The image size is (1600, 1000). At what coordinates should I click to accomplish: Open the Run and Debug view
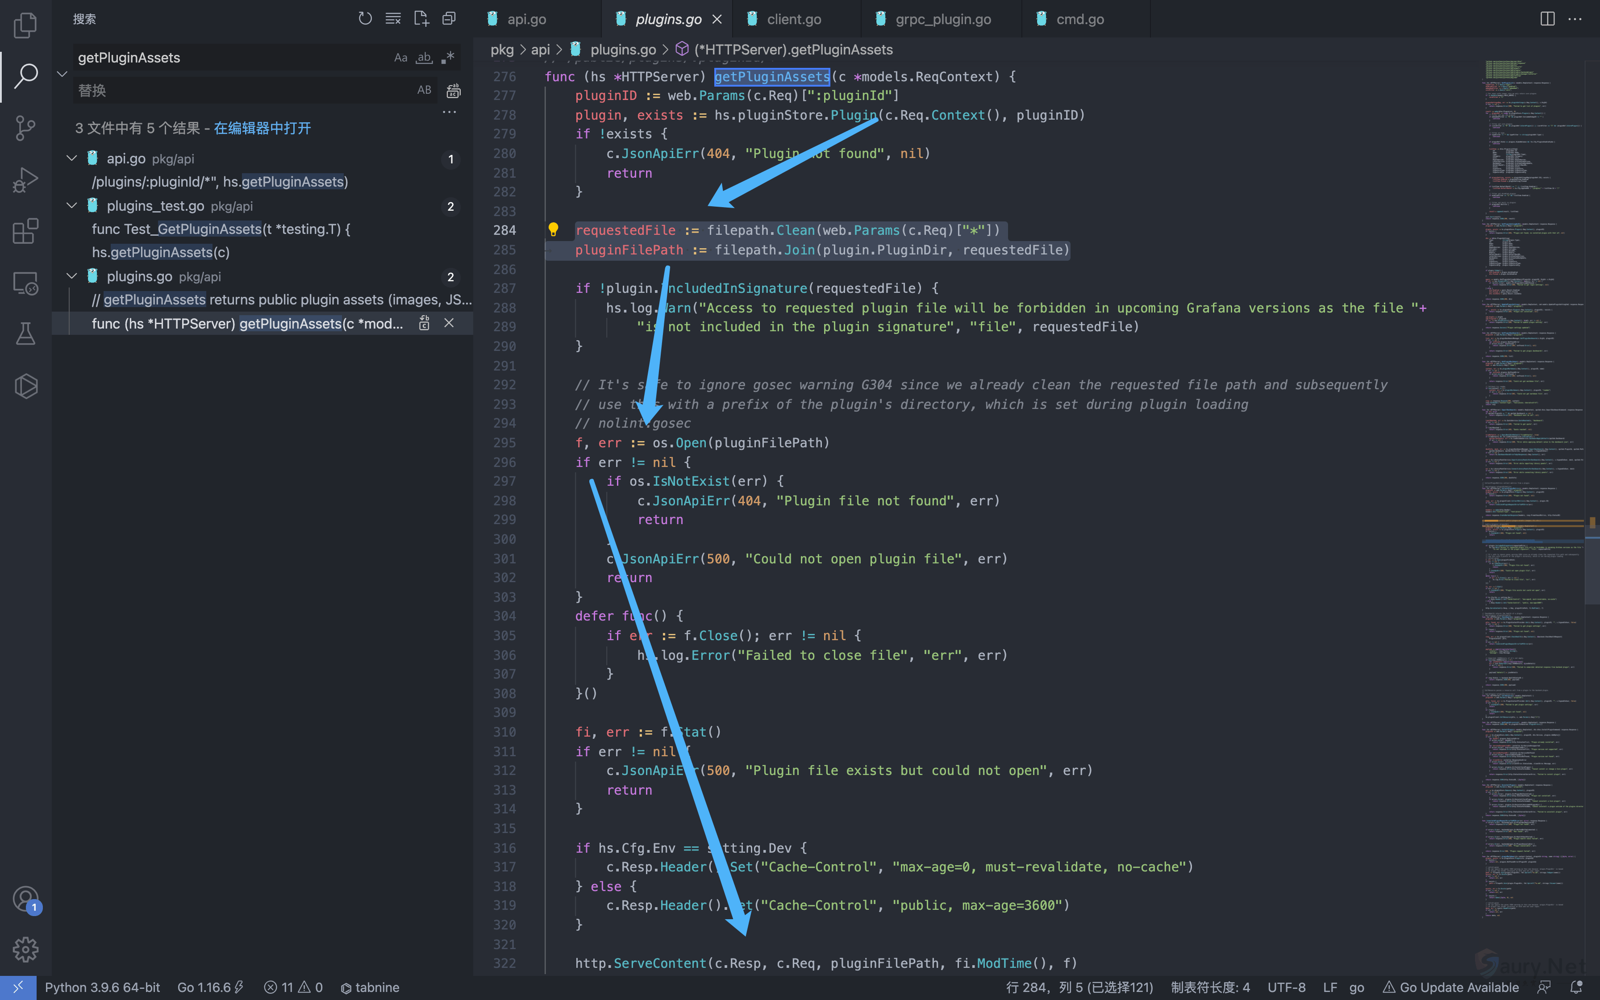click(x=25, y=179)
